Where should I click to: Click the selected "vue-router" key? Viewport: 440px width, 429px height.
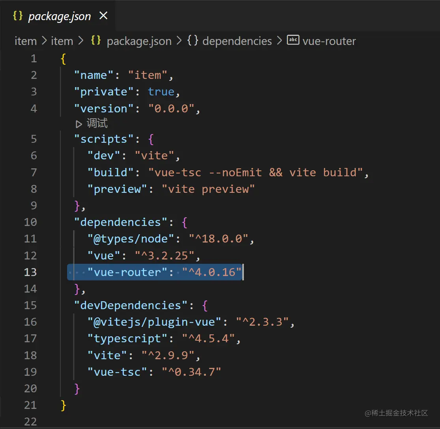click(127, 272)
